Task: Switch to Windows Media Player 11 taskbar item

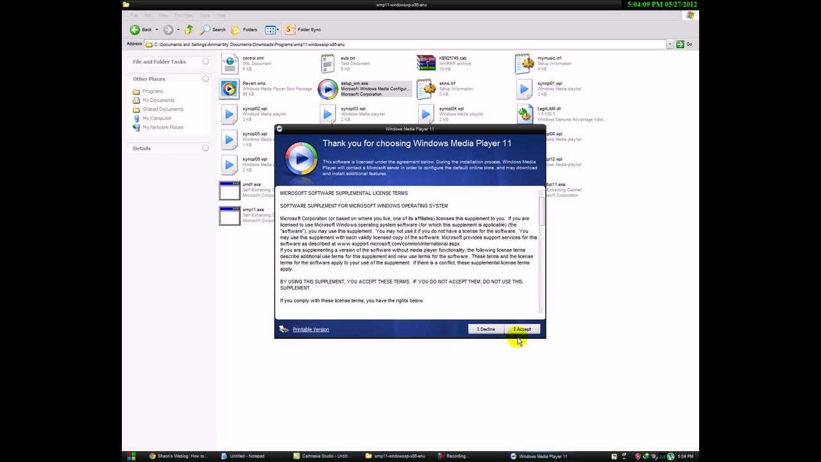Action: pos(539,456)
